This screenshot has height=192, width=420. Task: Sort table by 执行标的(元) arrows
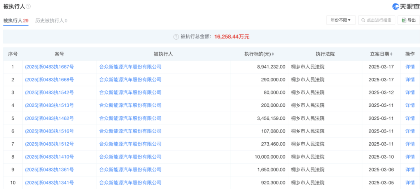point(273,54)
